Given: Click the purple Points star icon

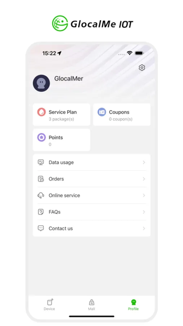Looking at the screenshot, I should coord(42,137).
